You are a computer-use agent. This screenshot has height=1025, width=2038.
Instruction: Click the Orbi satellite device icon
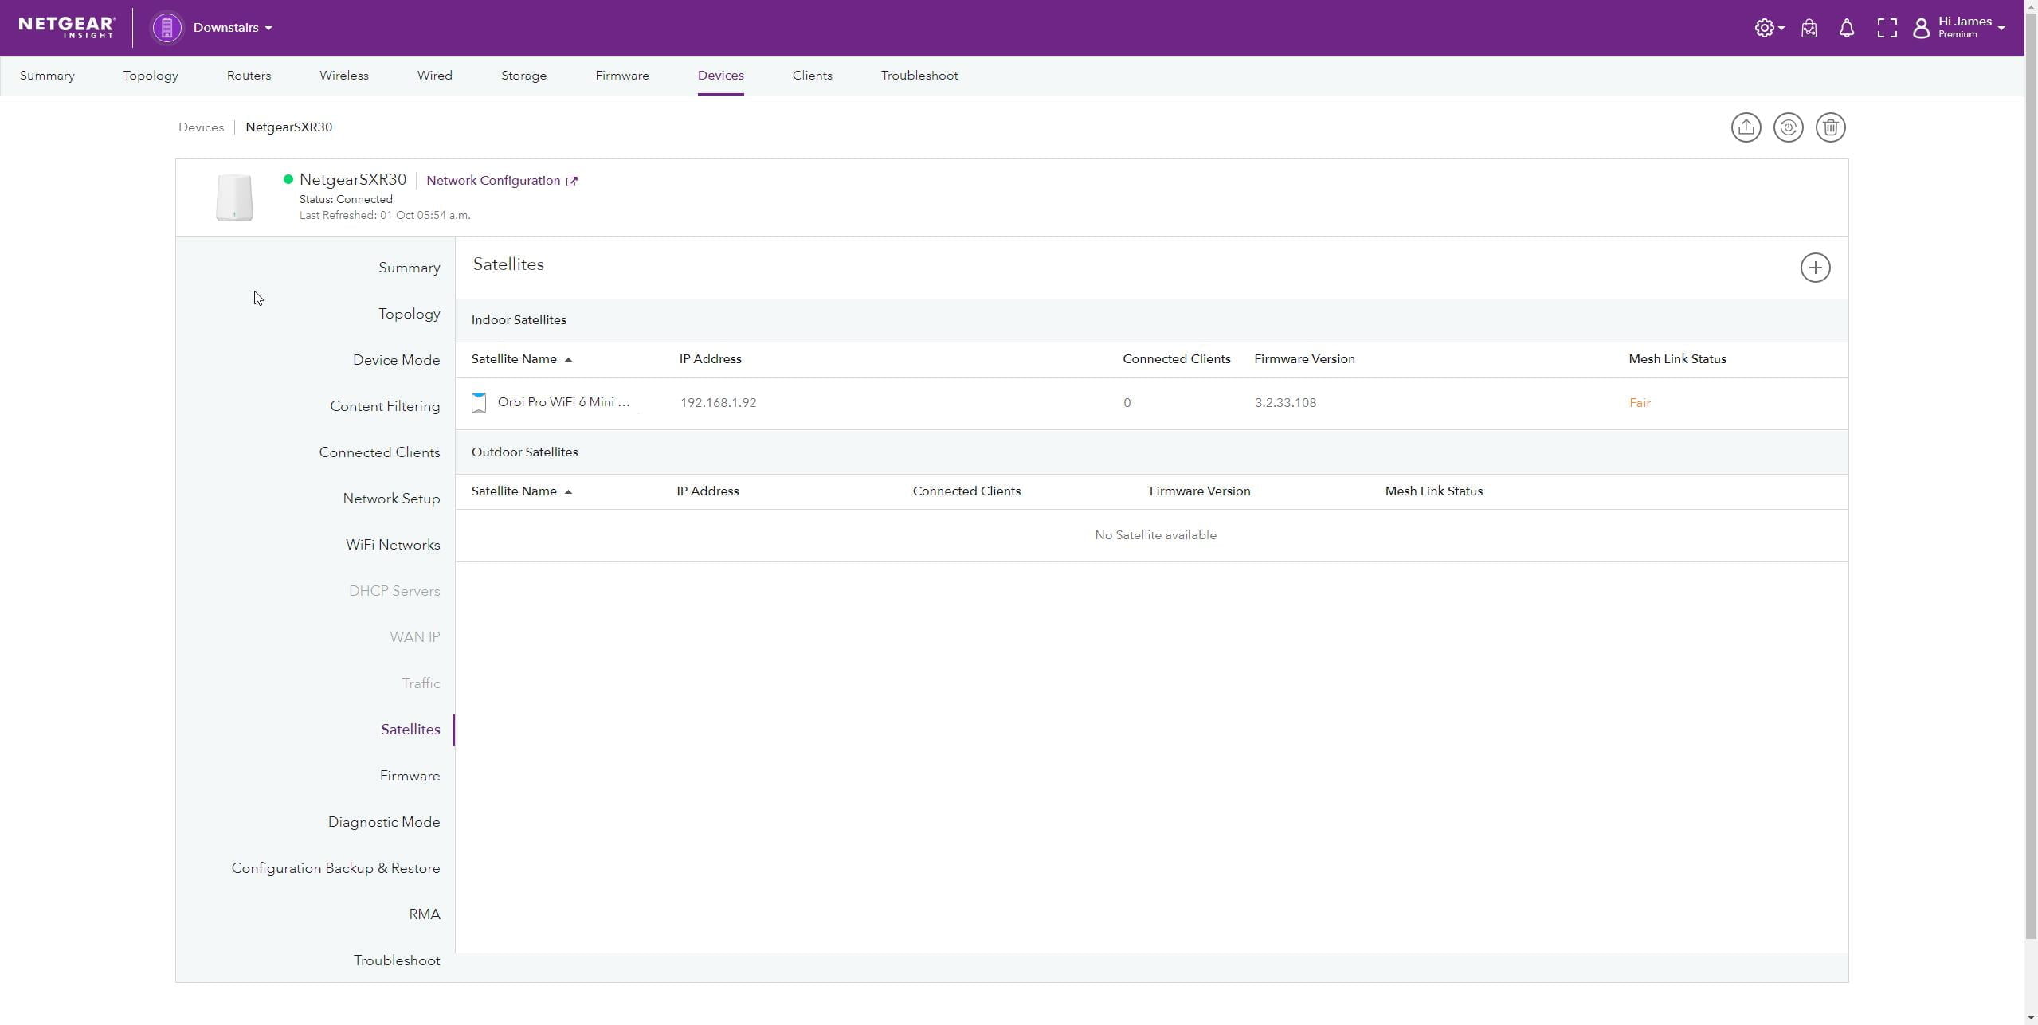point(479,403)
